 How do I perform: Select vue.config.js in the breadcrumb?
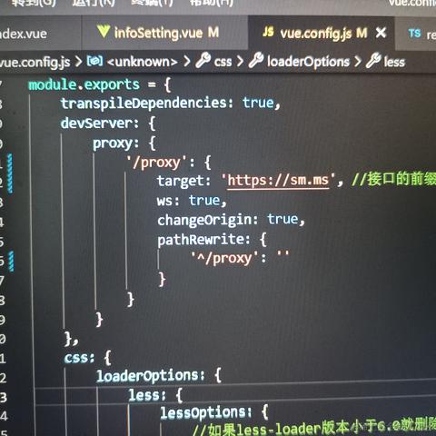coord(35,63)
